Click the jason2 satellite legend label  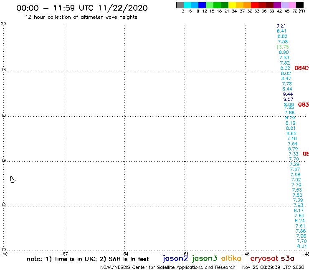175,258
